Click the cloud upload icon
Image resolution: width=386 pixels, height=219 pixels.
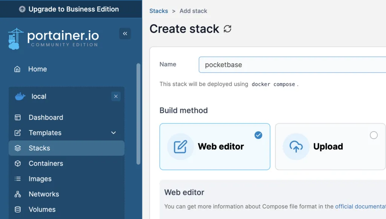[296, 147]
